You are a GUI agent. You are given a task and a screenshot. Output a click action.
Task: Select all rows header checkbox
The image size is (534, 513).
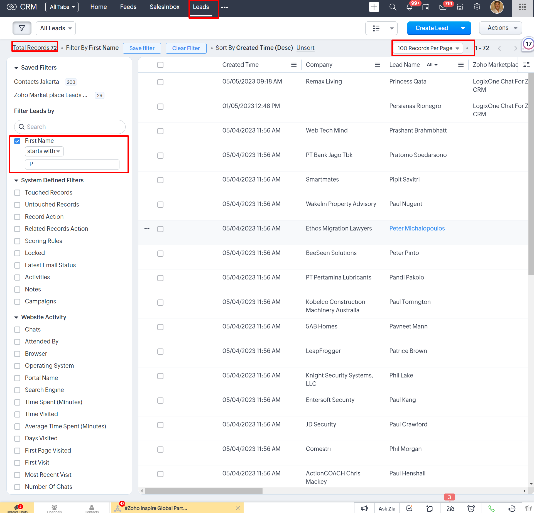[x=160, y=65]
